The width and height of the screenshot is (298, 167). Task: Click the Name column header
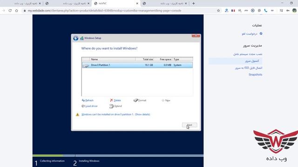tap(113, 59)
